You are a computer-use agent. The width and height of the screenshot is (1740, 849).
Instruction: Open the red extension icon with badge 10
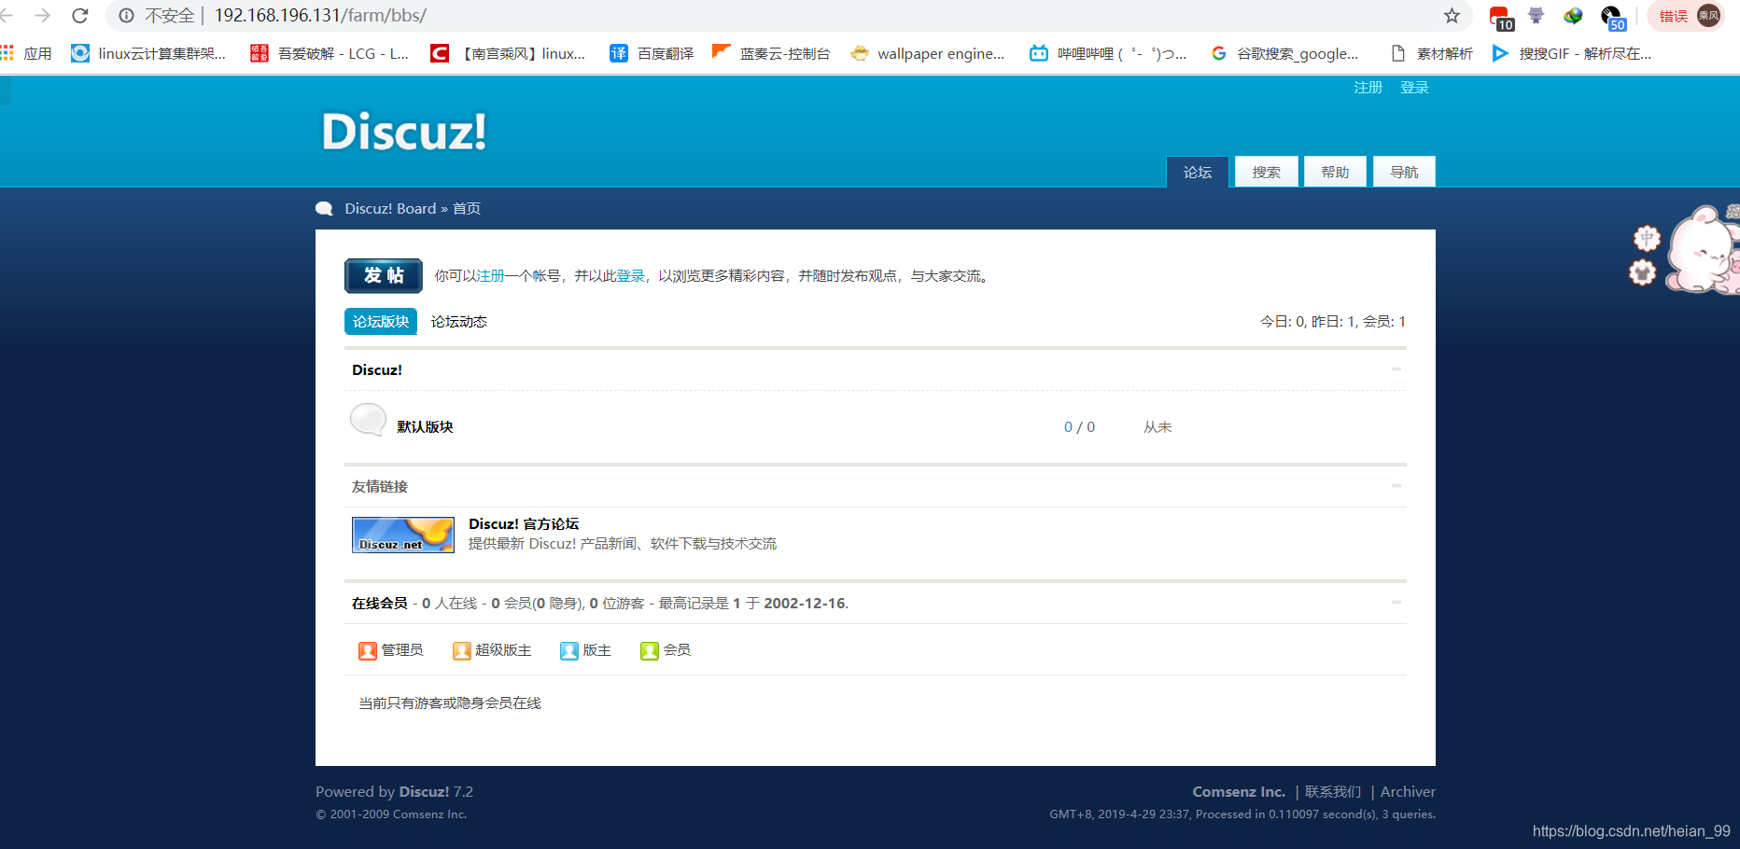point(1500,17)
